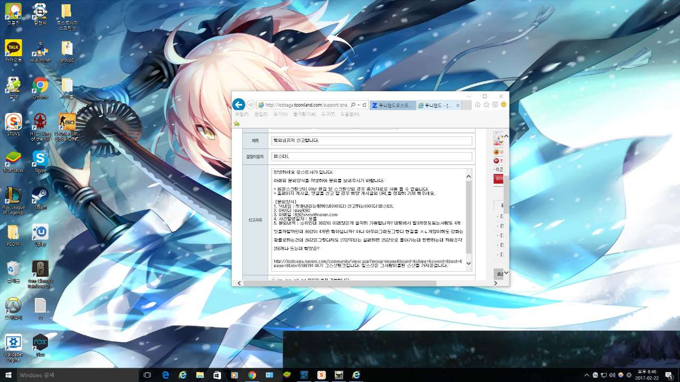Select H1Z1 King of the Kill icon
This screenshot has width=680, height=382.
[x=40, y=127]
